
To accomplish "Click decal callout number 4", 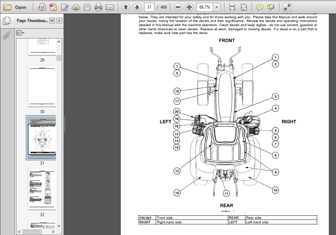I will (x=275, y=108).
